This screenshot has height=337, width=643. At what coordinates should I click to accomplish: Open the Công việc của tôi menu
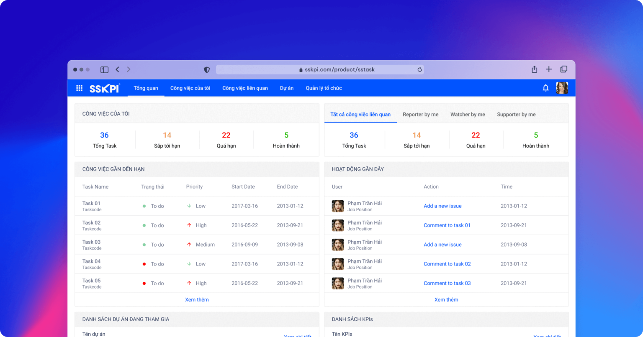[190, 88]
